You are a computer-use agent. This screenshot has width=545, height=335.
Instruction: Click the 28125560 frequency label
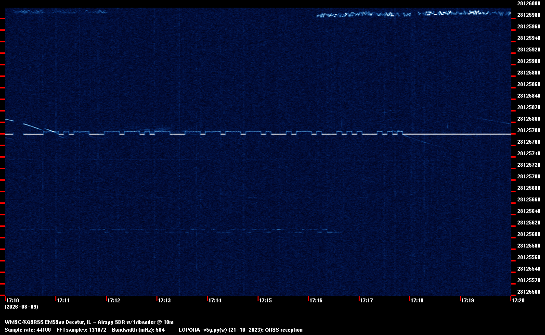tap(529, 257)
